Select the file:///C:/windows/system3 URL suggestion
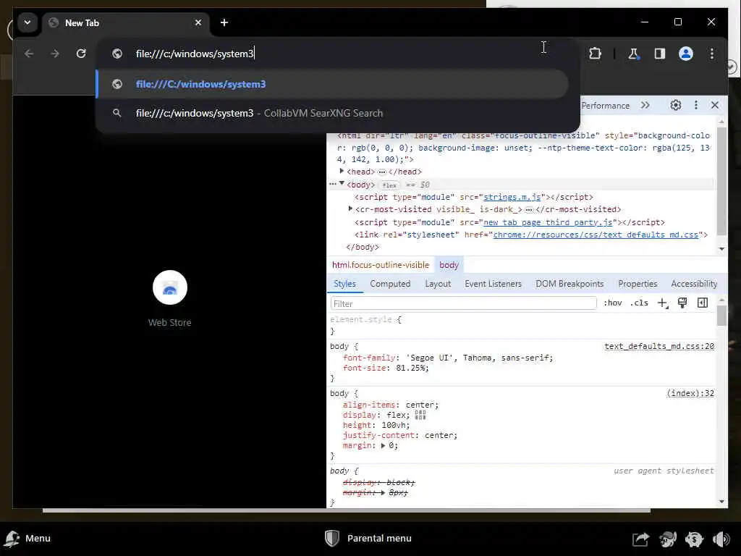The image size is (741, 556). click(x=333, y=84)
